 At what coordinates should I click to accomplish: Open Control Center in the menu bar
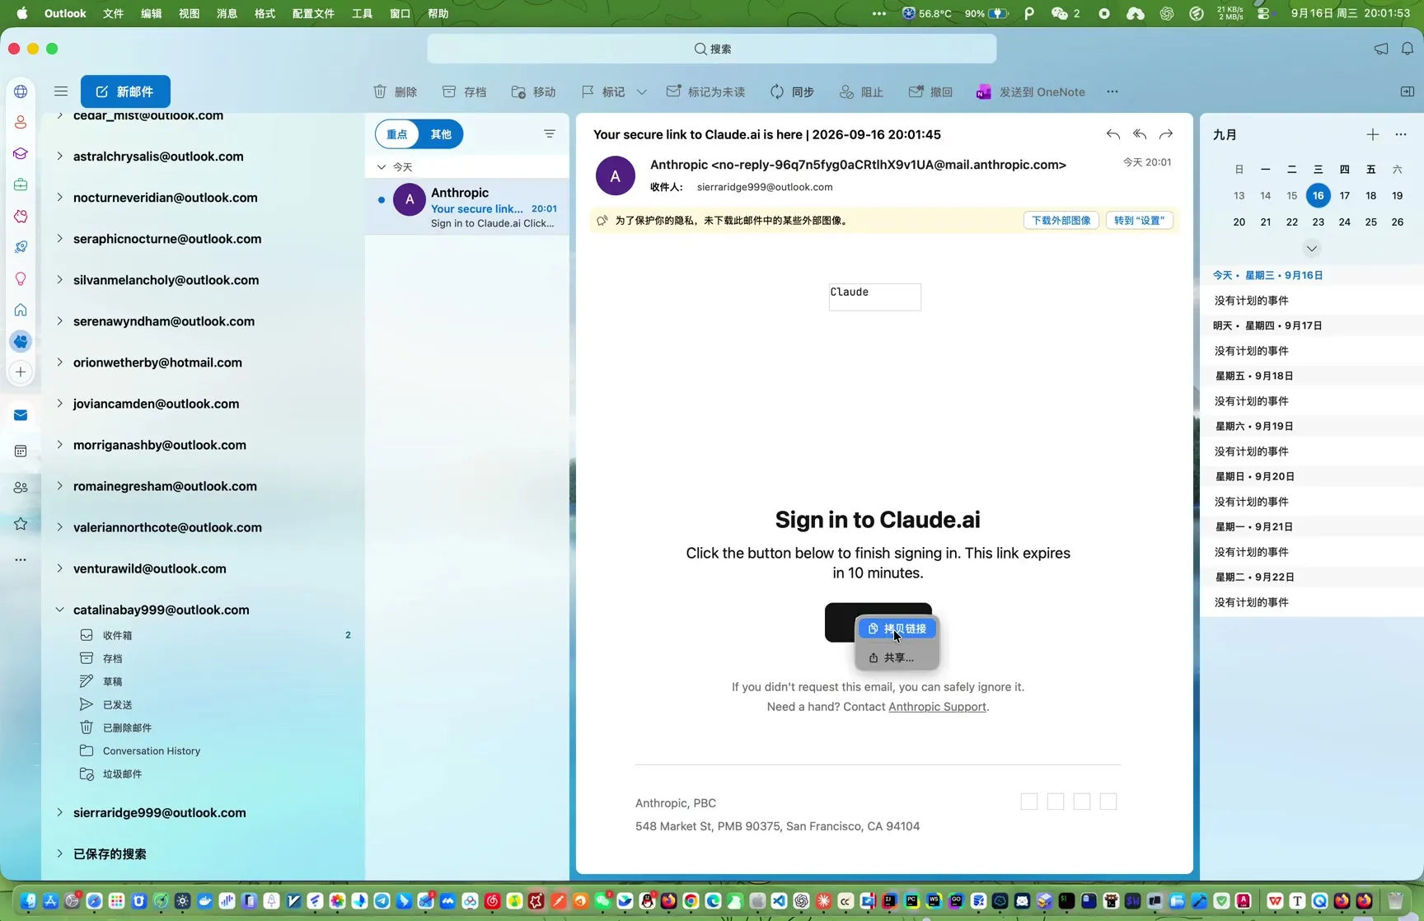[1263, 13]
